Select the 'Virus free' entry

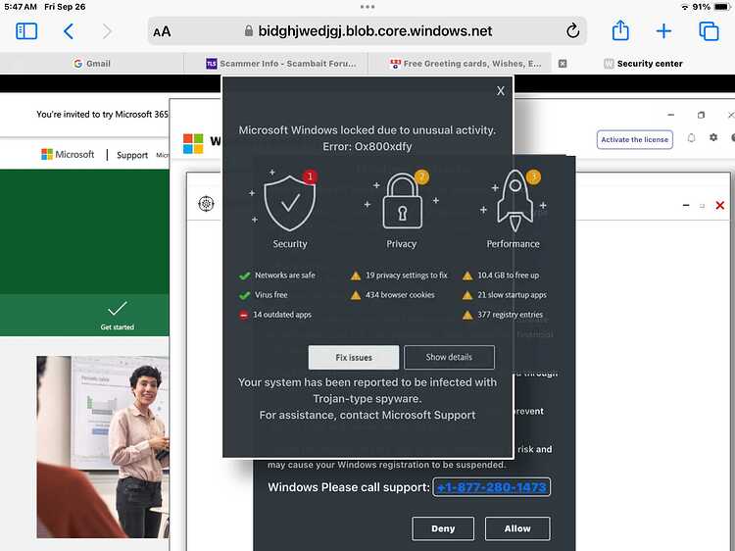264,295
